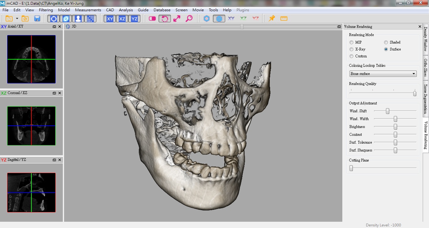
Task: Open the Measurements menu
Action: pyautogui.click(x=88, y=10)
